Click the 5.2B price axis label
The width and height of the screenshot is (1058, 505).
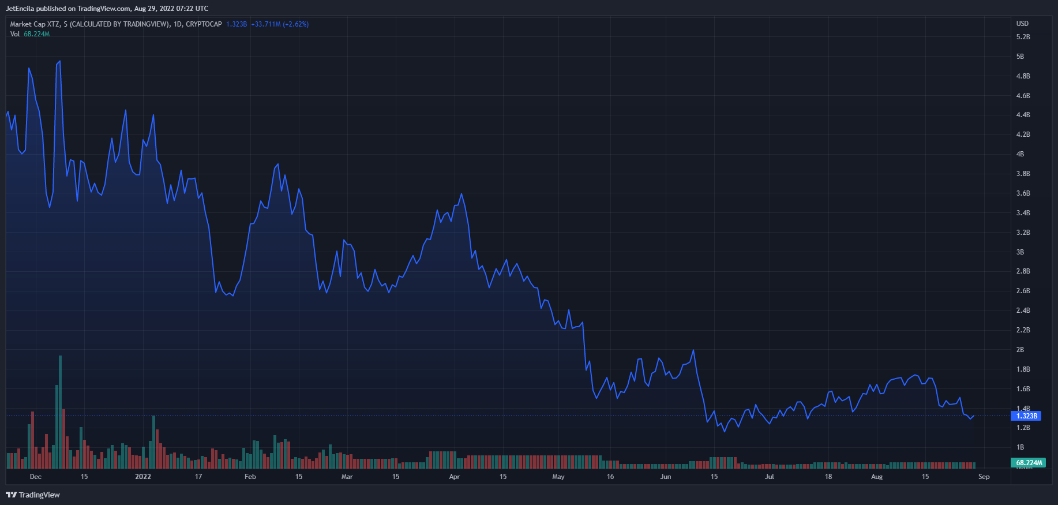pyautogui.click(x=1023, y=37)
